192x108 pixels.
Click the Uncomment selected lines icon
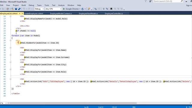click(x=107, y=9)
